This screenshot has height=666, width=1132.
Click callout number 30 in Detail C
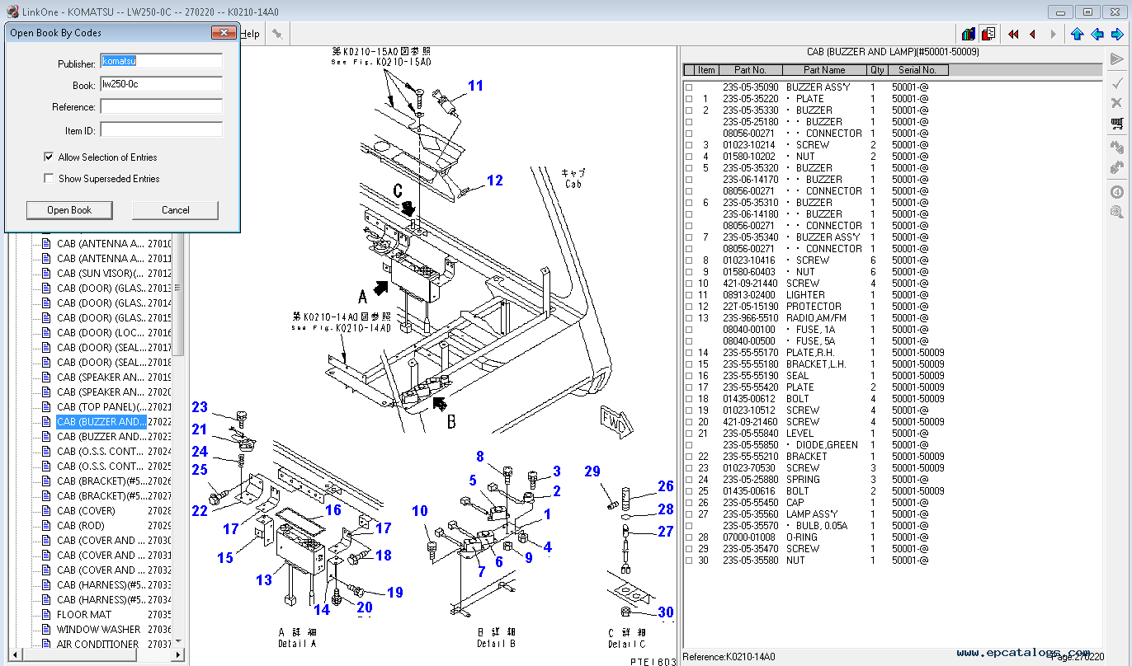(x=666, y=612)
